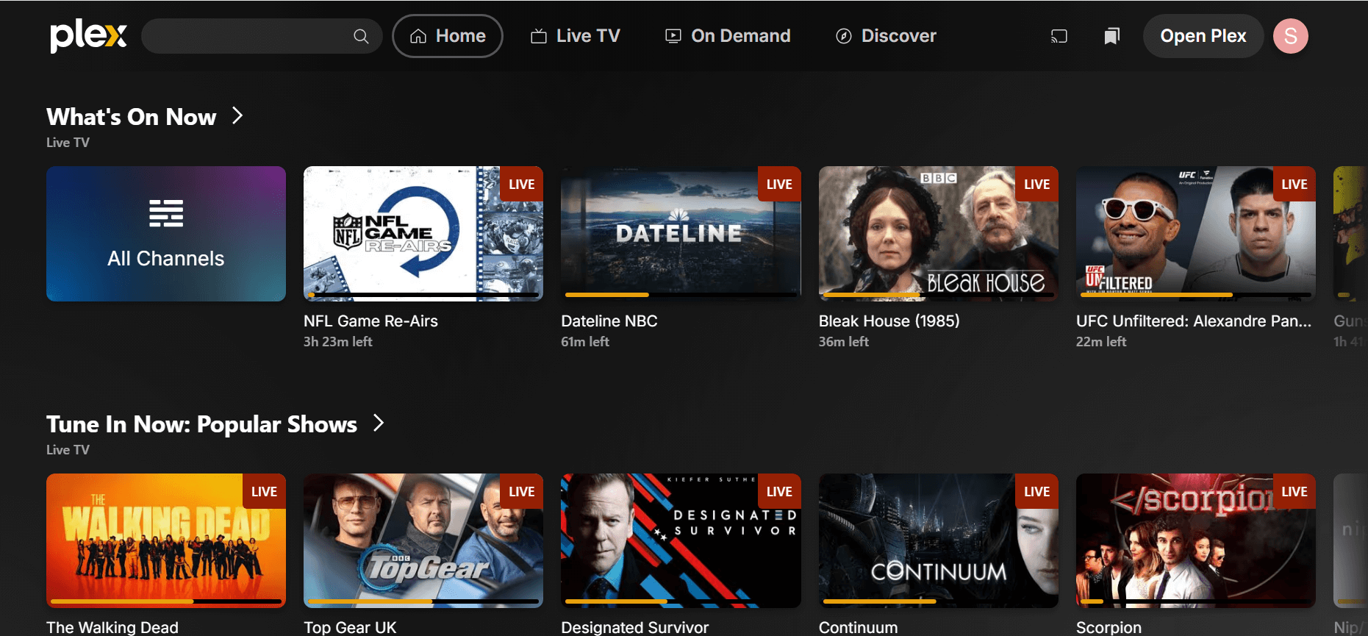This screenshot has height=636, width=1368.
Task: Open the watchlist bookmark icon
Action: tap(1111, 36)
